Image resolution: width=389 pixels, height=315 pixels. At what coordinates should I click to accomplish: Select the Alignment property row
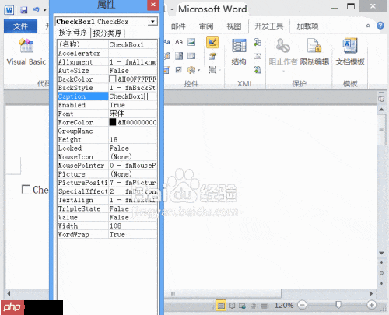[107, 62]
